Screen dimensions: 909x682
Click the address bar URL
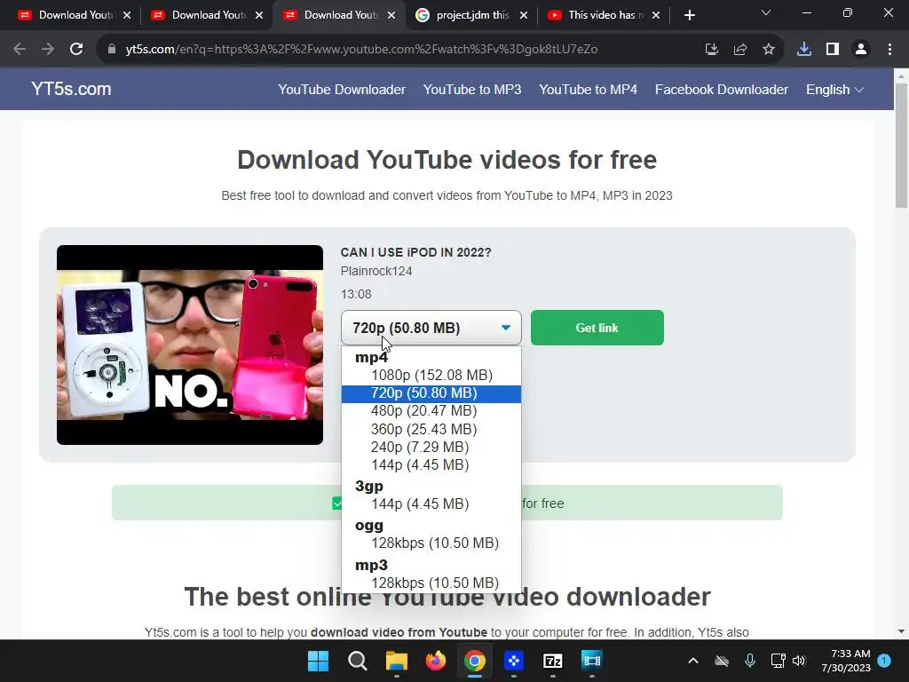click(362, 50)
